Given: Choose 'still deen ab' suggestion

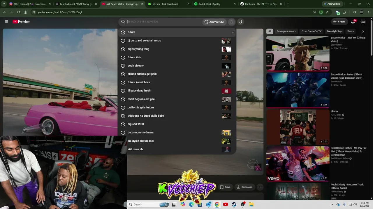Looking at the screenshot, I should [177, 149].
